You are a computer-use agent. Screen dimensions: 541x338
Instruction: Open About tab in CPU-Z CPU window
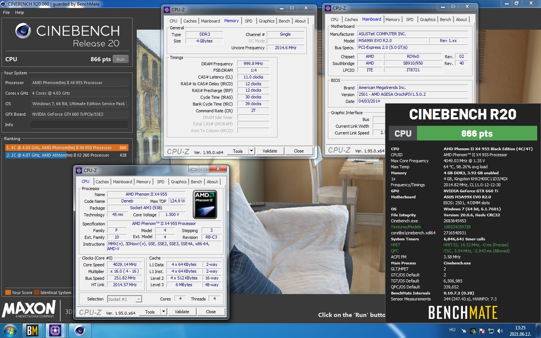pyautogui.click(x=212, y=182)
